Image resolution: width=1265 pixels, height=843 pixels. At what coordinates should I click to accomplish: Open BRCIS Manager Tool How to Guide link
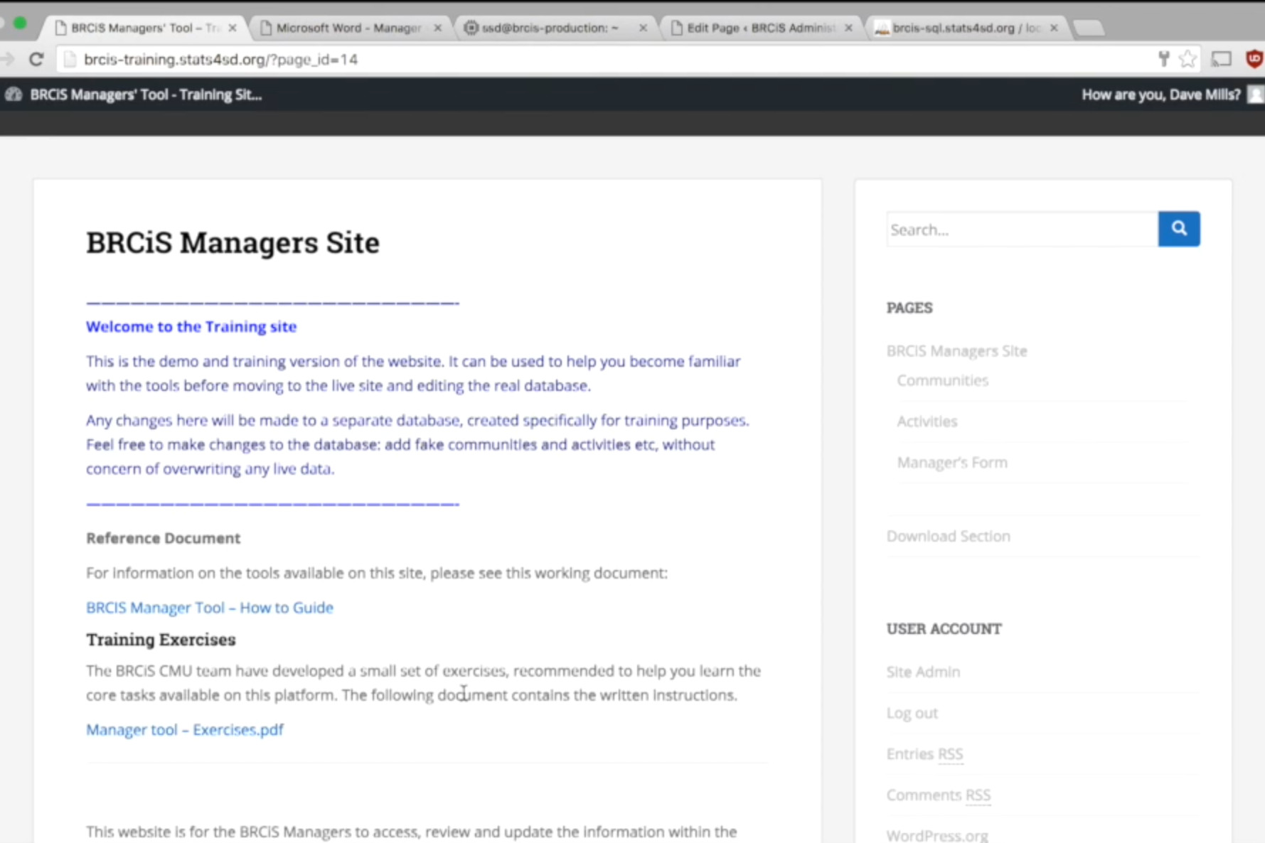point(209,608)
